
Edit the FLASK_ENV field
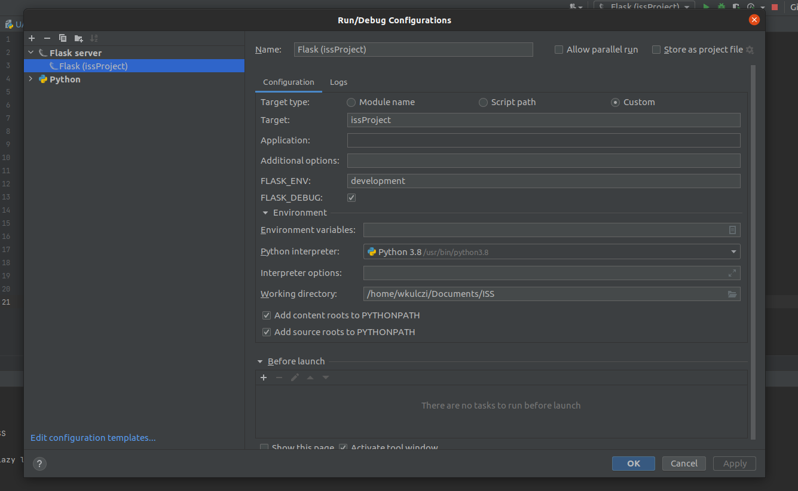click(544, 181)
